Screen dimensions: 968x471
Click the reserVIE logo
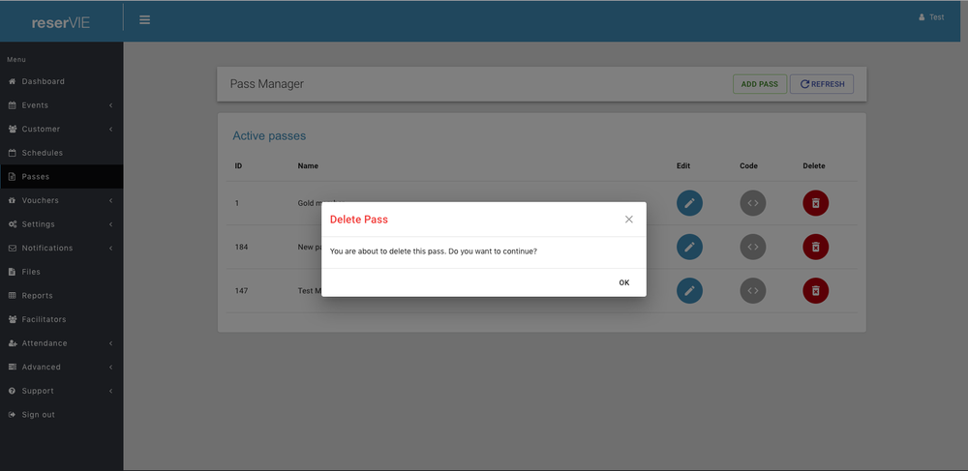pyautogui.click(x=61, y=23)
